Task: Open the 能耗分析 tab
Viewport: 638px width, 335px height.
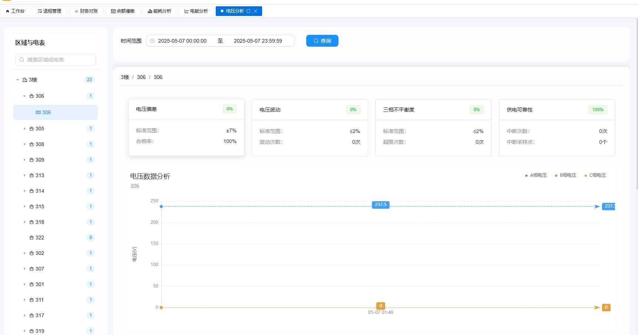Action: tap(160, 11)
